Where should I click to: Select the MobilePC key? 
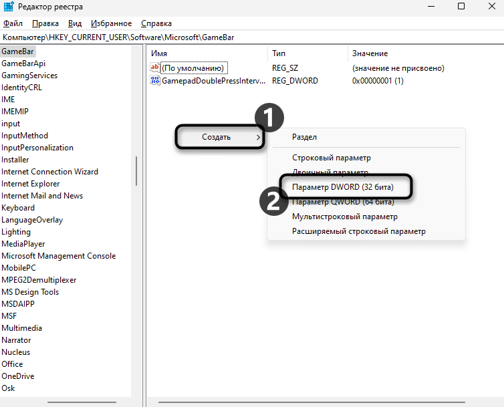pos(19,268)
